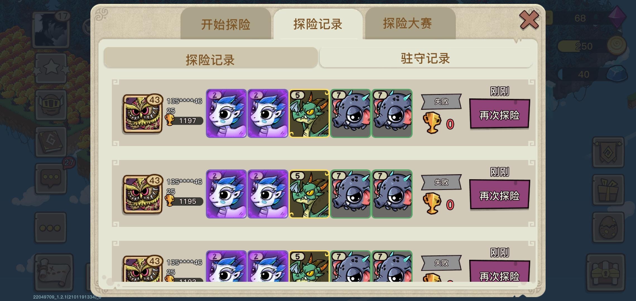Tap the owl avatar in first record
Viewport: 636px width, 301px height.
click(x=142, y=114)
